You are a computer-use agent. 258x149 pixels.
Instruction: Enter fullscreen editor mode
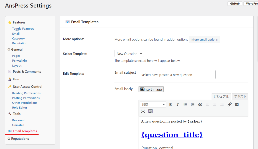(x=143, y=111)
